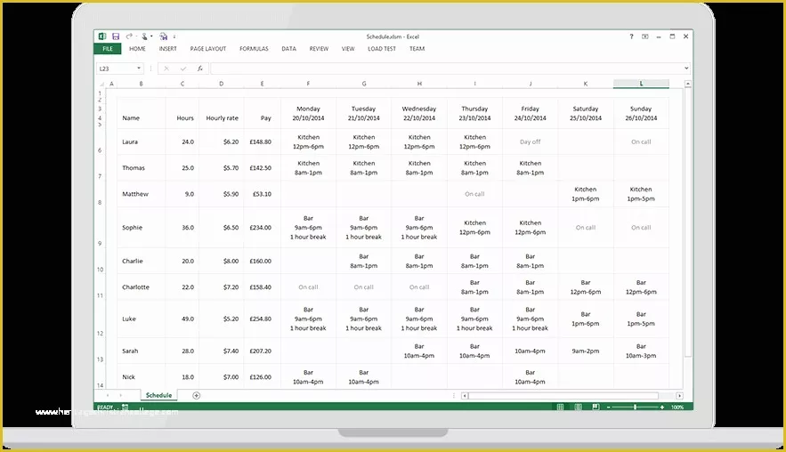The image size is (786, 452).
Task: Add a new sheet with plus button
Action: tap(196, 395)
